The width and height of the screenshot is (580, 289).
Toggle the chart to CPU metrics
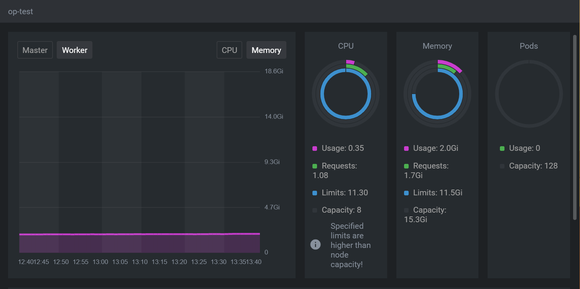(x=229, y=50)
